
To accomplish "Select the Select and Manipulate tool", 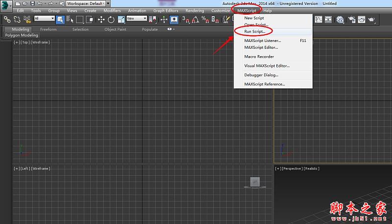I will tap(164, 20).
